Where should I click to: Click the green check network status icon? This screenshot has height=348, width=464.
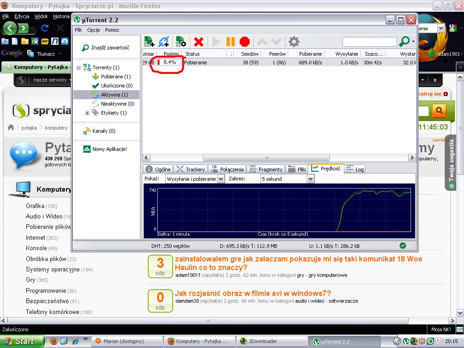coord(402,246)
